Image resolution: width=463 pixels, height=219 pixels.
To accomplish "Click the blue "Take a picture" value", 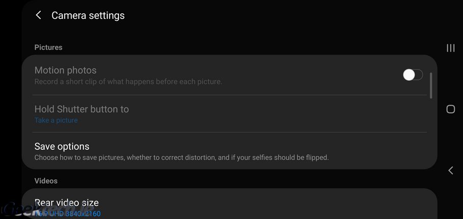I will coord(56,120).
